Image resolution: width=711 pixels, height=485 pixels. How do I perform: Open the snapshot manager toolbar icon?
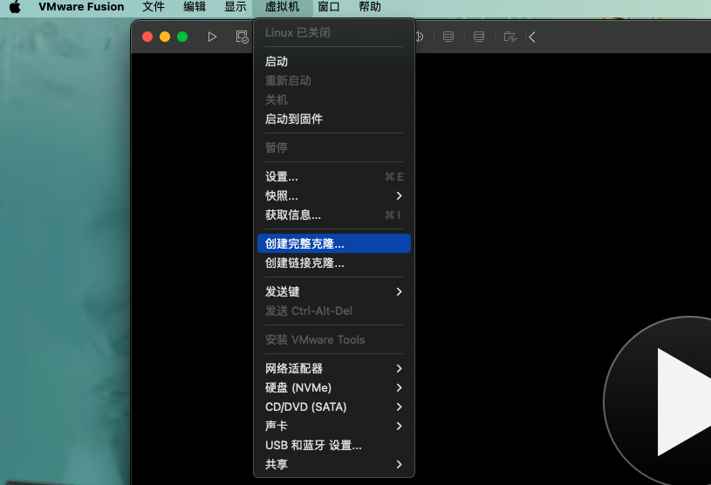pos(243,37)
